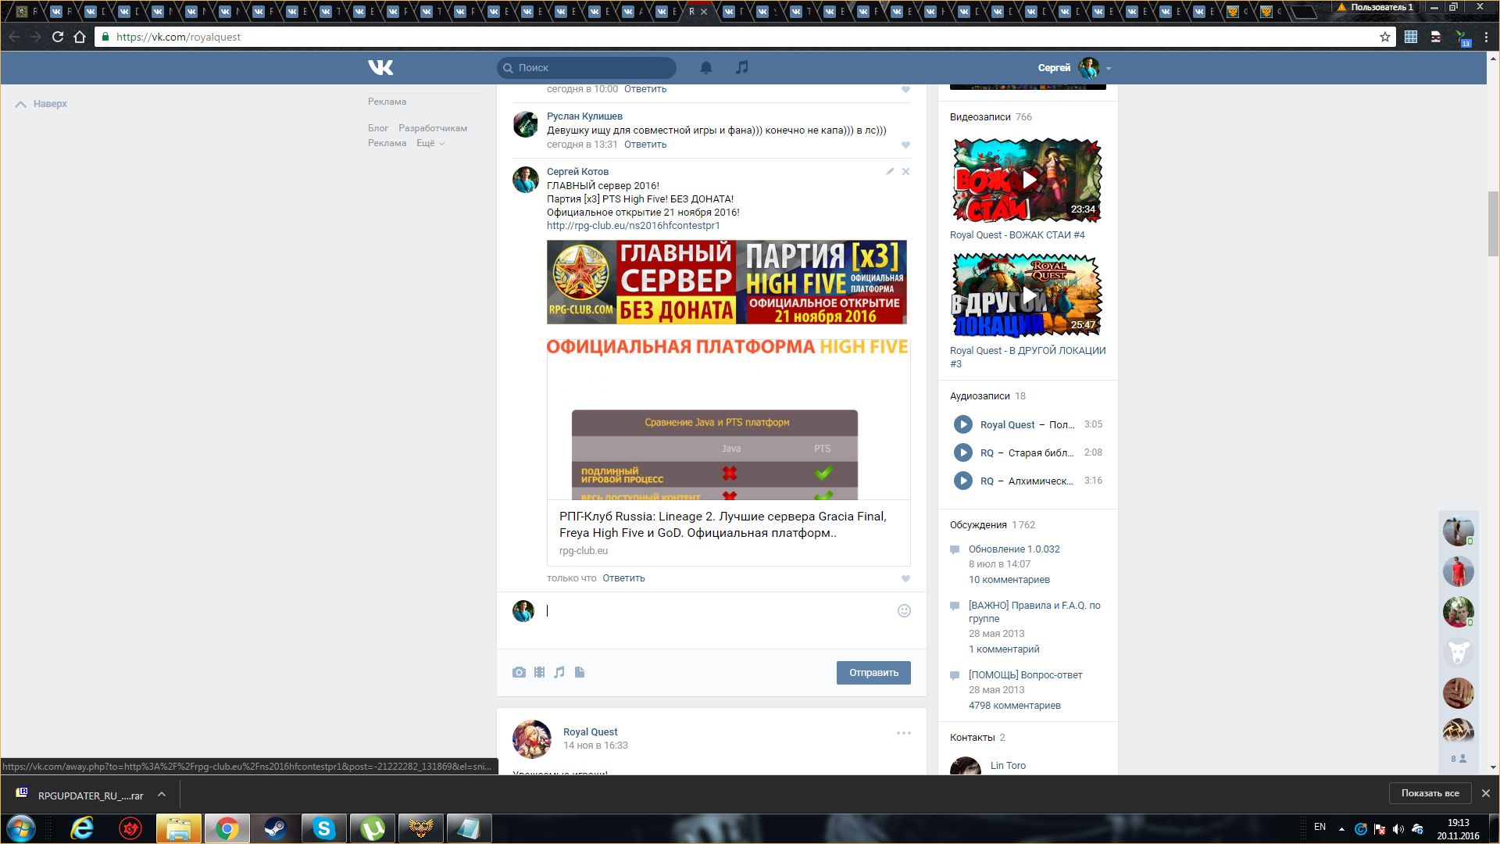Open the notifications bell in the VK header

coord(706,68)
